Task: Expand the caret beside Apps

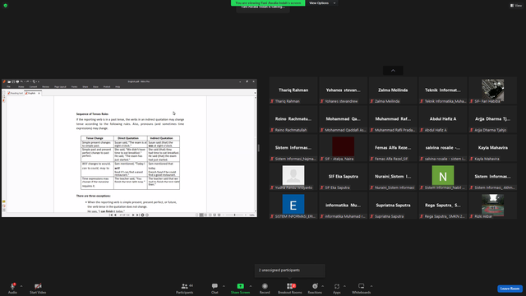Action: (344, 286)
